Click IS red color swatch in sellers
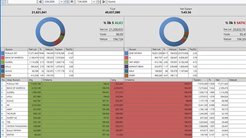Screen dimensions: 246x138 127,58
